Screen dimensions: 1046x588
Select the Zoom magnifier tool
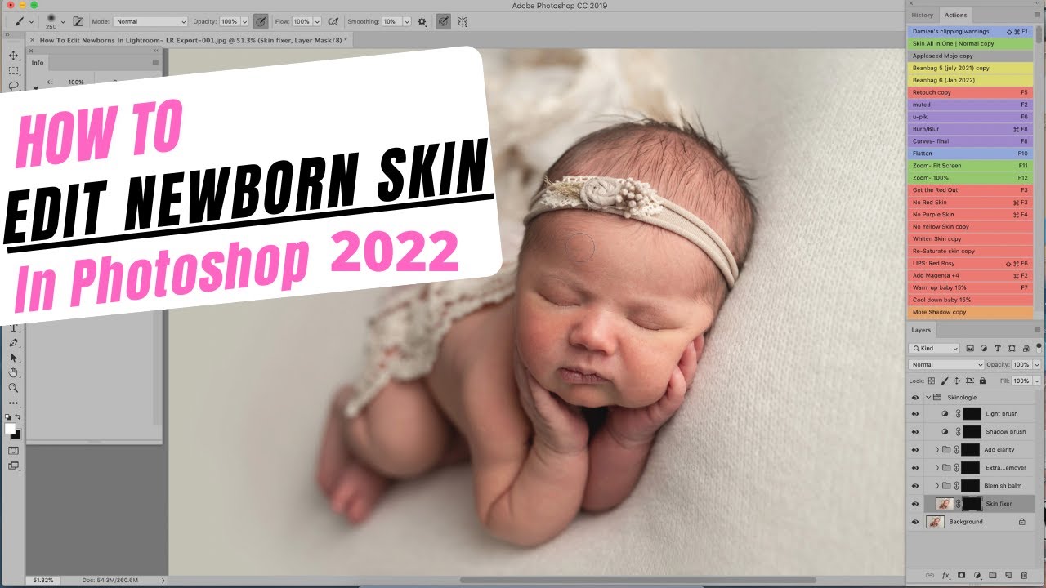pyautogui.click(x=13, y=388)
